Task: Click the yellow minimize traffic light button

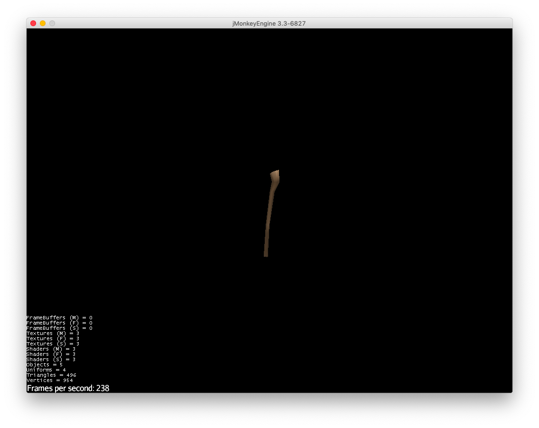Action: tap(42, 23)
